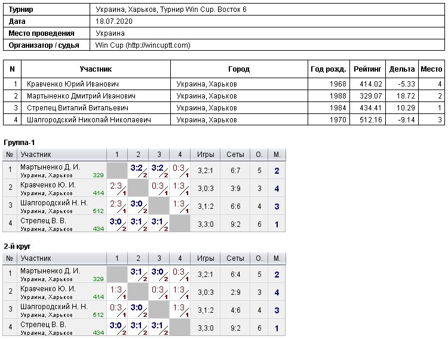448x339 pixels.
Task: Click the 'Группа-1' heading
Action: coord(19,142)
